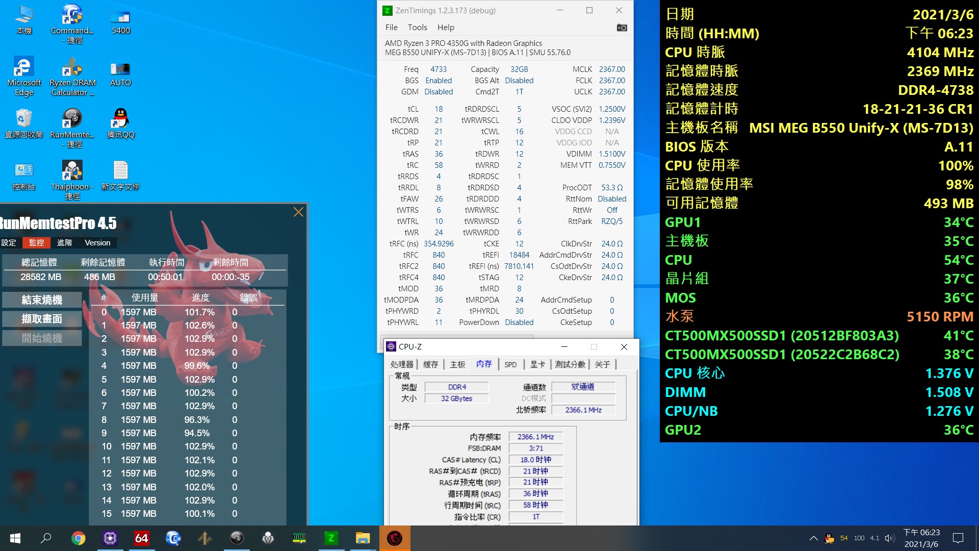This screenshot has width=979, height=551.
Task: Select 監控 tab in RunMemtestPro
Action: 36,243
